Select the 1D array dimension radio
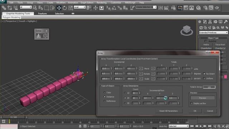Screen dimensions: 229x129 (125, 93)
